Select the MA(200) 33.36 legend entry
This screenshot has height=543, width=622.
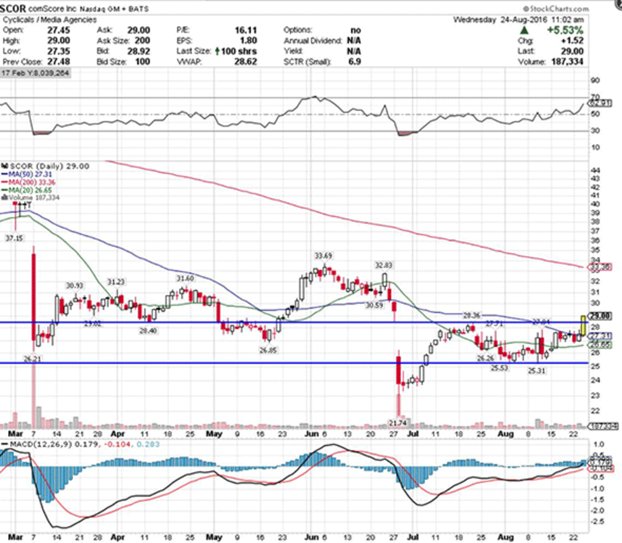[x=31, y=182]
